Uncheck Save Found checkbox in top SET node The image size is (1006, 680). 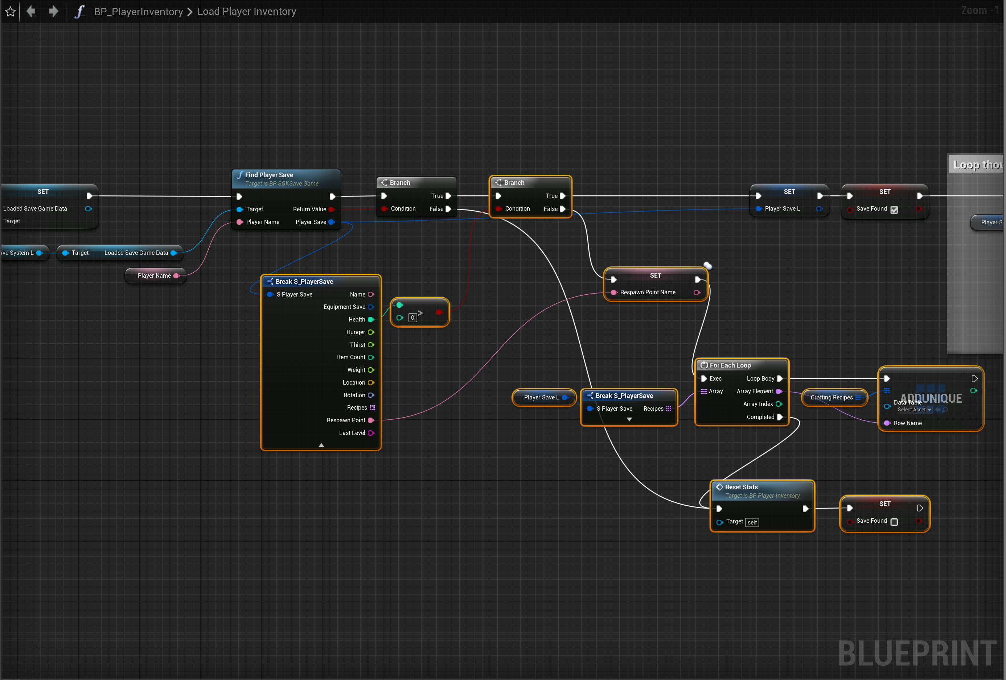(x=894, y=210)
